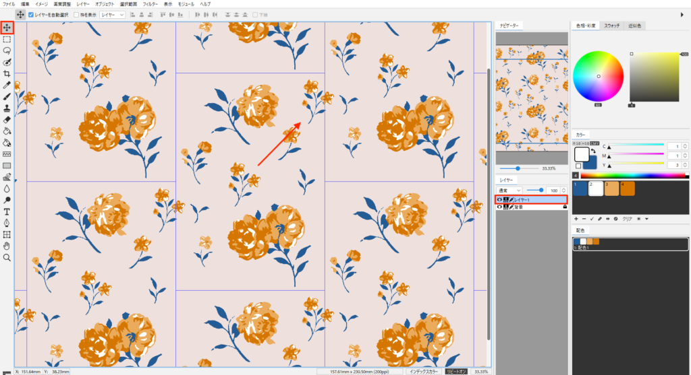
Task: Toggle 枠を表示 checkbox
Action: pyautogui.click(x=76, y=15)
